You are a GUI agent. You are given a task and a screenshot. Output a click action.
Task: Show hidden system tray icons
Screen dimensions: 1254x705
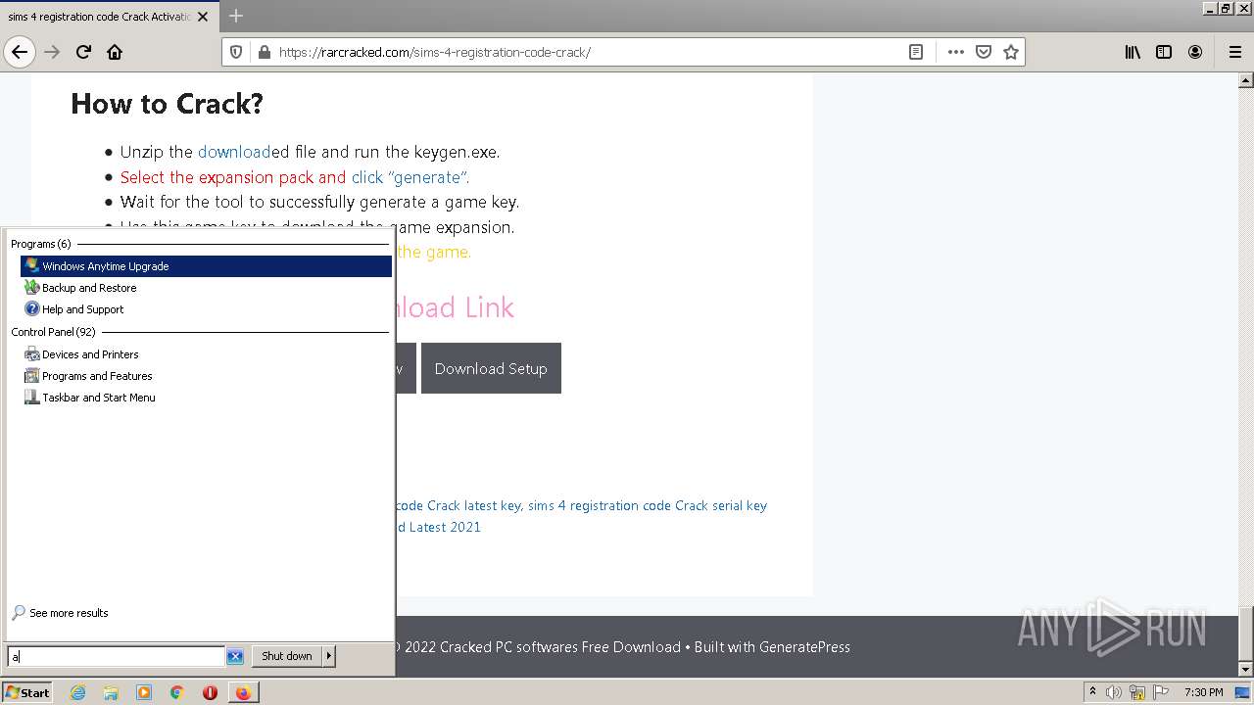click(x=1092, y=691)
